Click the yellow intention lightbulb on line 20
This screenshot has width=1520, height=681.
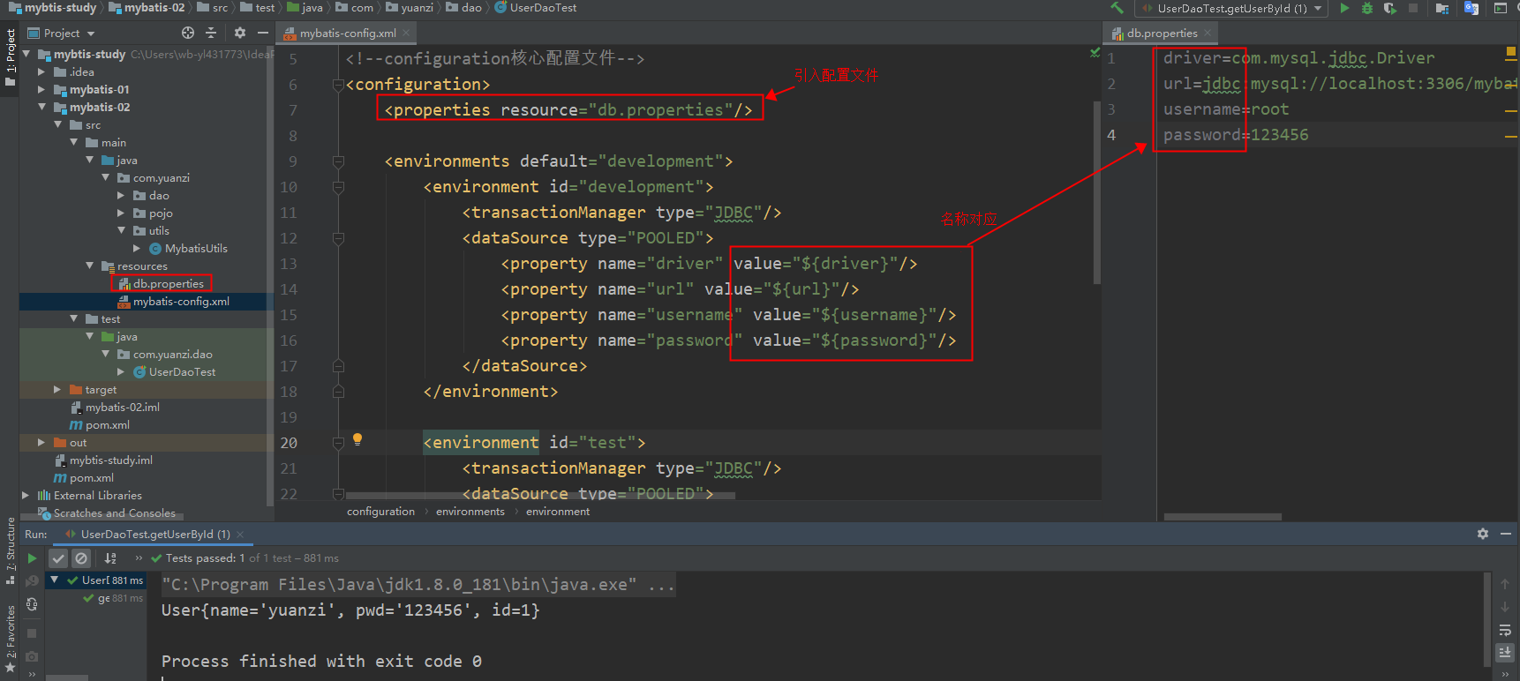tap(357, 439)
